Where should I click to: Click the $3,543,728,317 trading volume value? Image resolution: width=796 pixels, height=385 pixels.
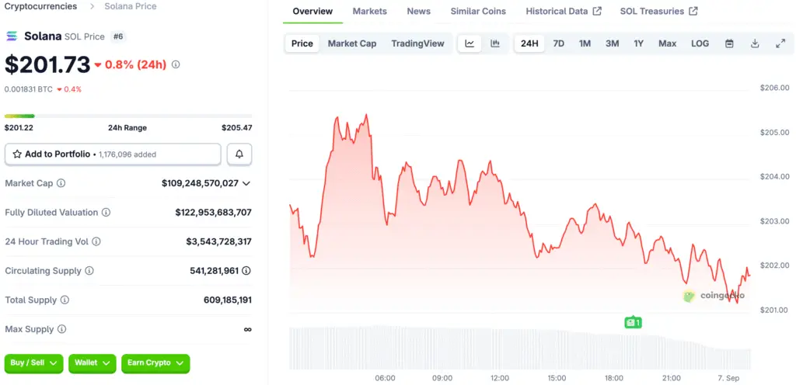(x=218, y=241)
